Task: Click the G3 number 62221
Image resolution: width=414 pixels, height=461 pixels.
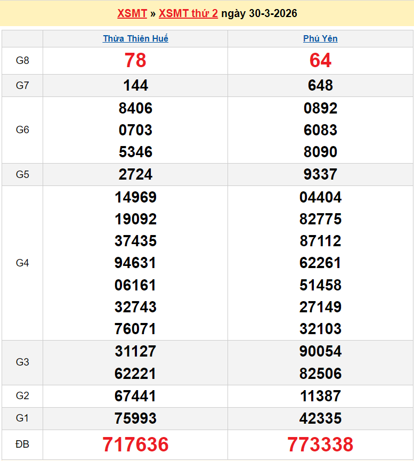Action: (x=135, y=373)
